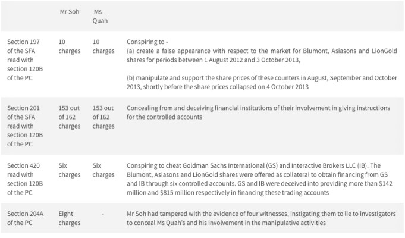Click Mr Soh's 10 charges cell
Image resolution: width=405 pixels, height=238 pixels.
[x=69, y=46]
